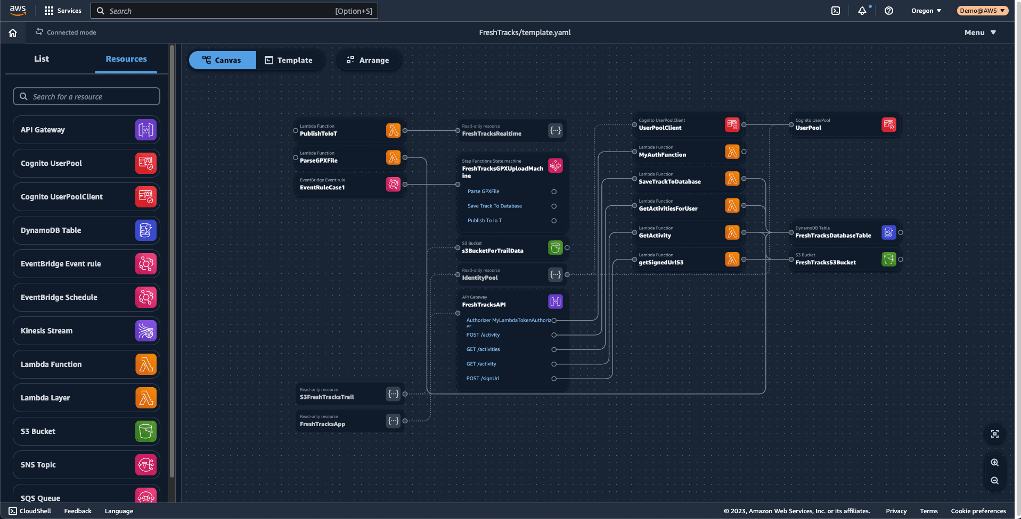Viewport: 1021px width, 519px height.
Task: Select the getSignedUrlS3 Lambda card
Action: (689, 259)
